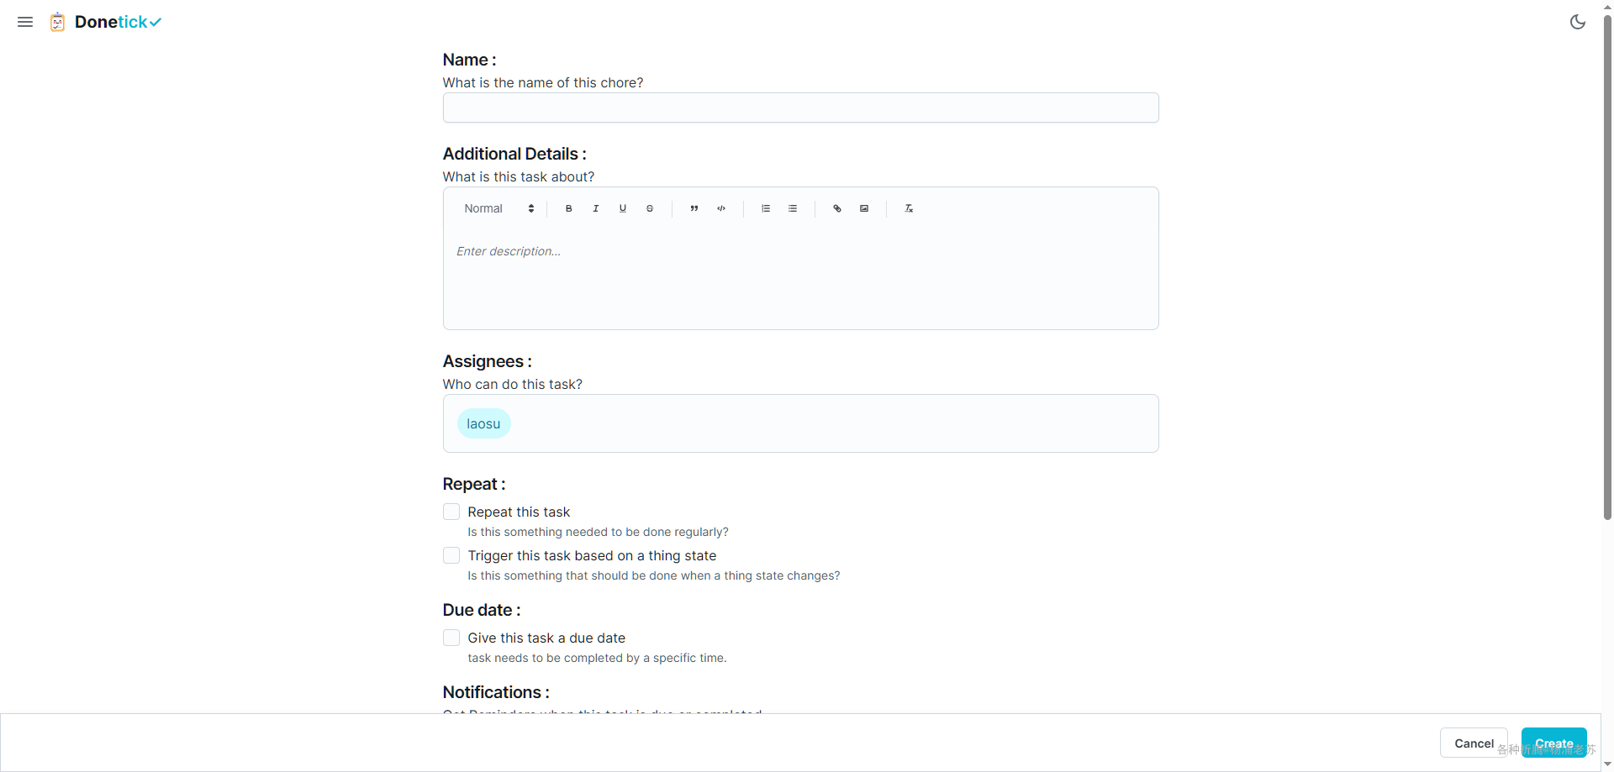
Task: Apply strikethrough formatting in editor toolbar
Action: [650, 208]
